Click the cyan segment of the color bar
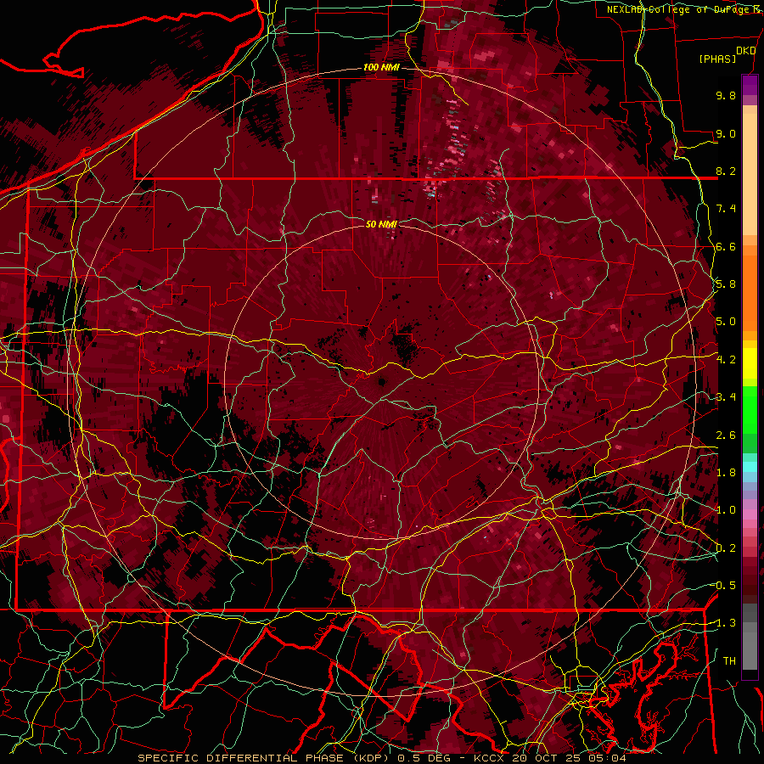Screen dimensions: 764x764 [750, 467]
